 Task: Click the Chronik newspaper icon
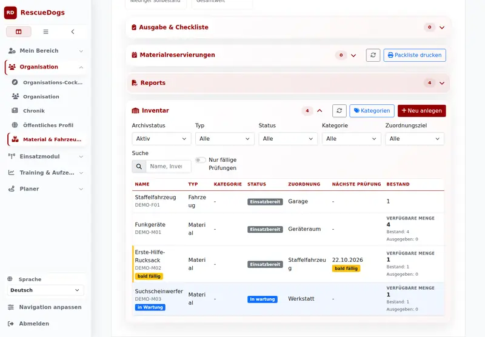coord(15,111)
